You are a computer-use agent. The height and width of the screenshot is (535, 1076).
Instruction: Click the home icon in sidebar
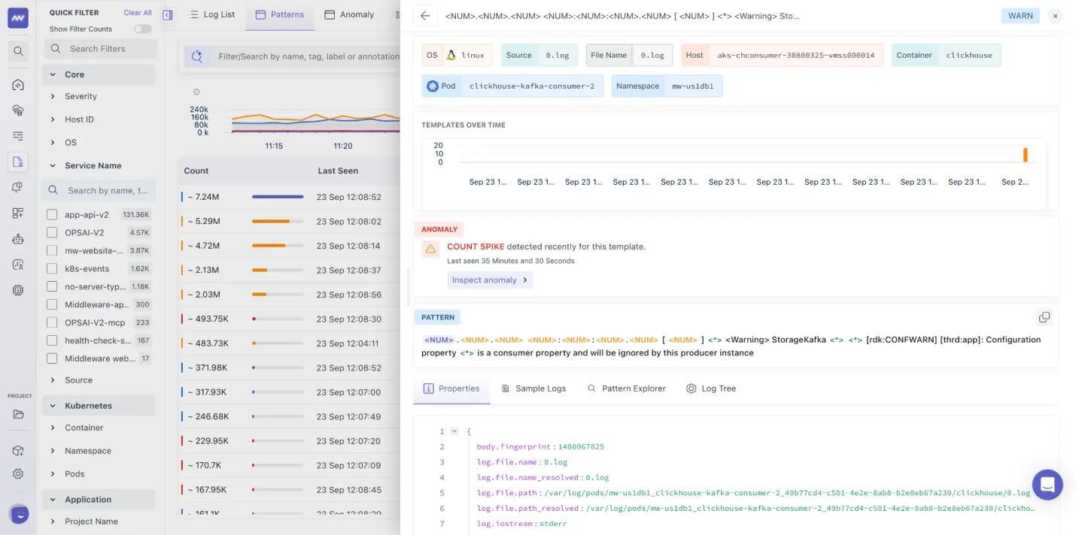pos(18,84)
